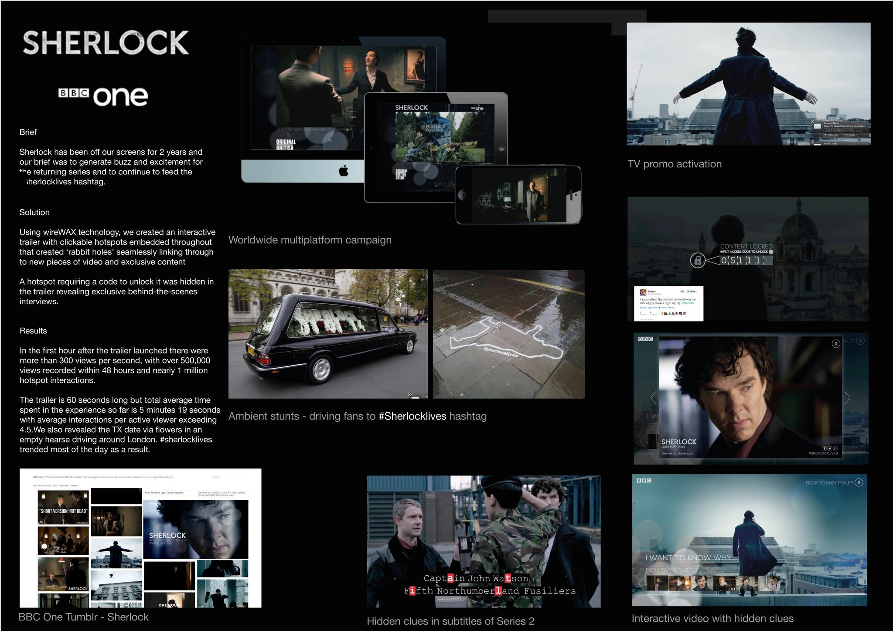Open first exclusive content thumbnail
This screenshot has width=893, height=631.
657,584
